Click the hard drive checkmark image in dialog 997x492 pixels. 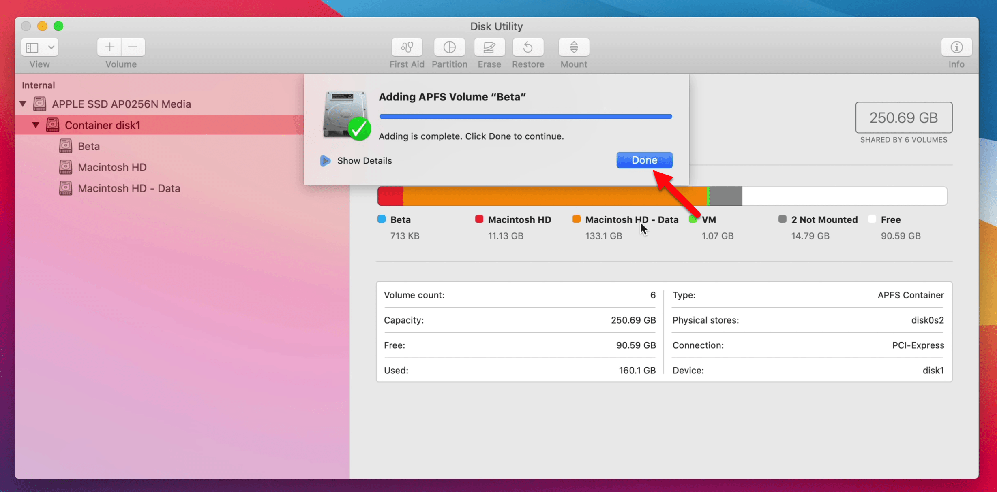click(x=346, y=115)
